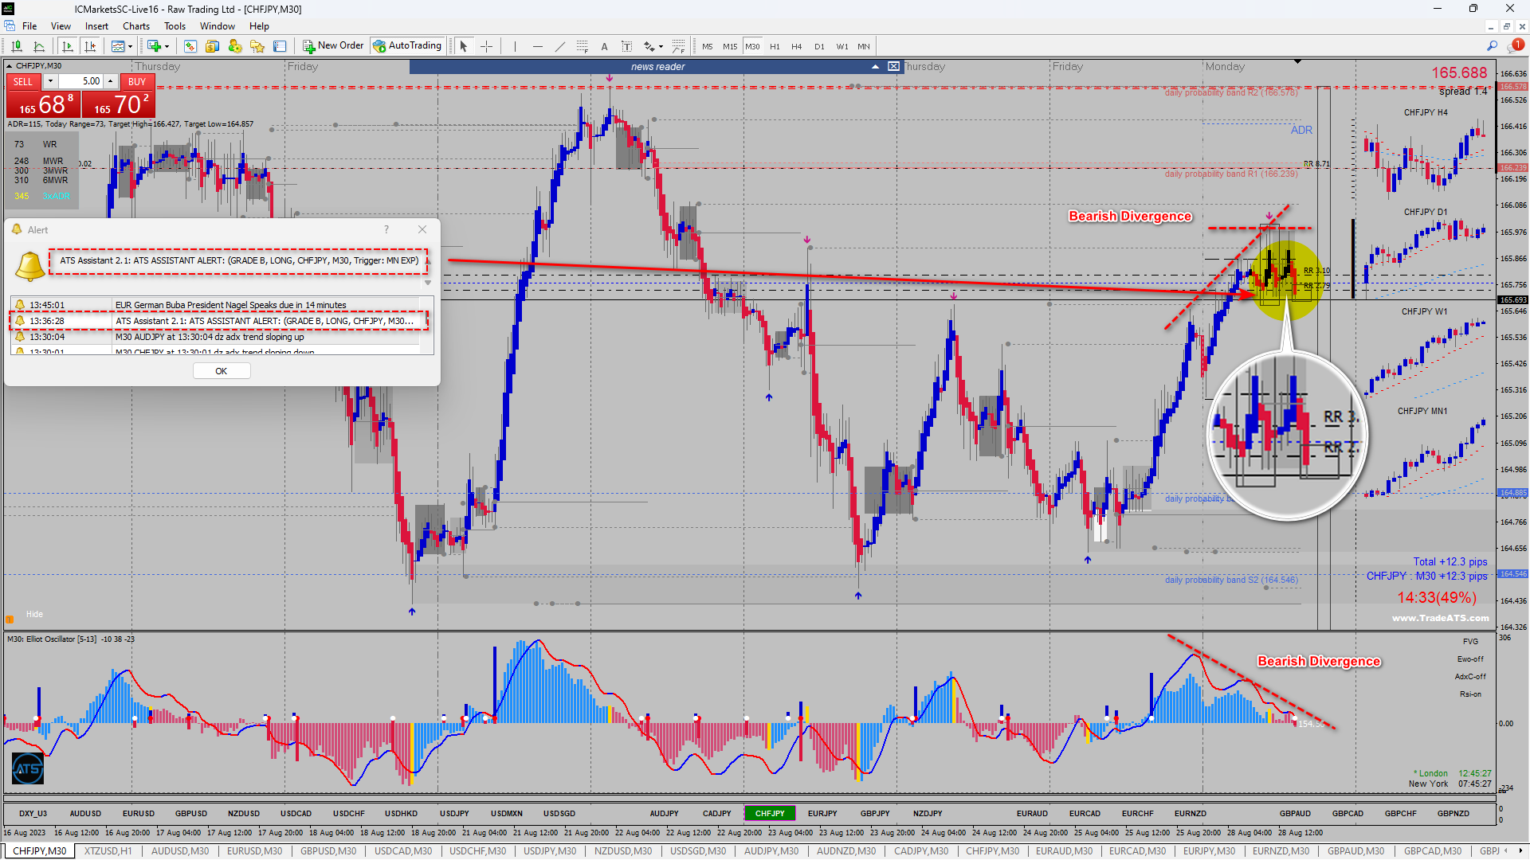The height and width of the screenshot is (860, 1530).
Task: Enable chart auto scroll icon
Action: click(68, 46)
